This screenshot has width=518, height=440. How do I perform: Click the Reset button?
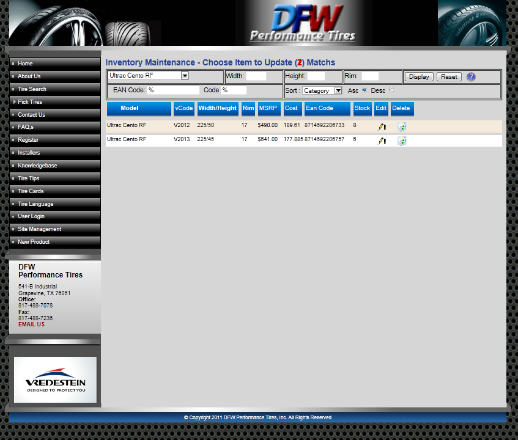(x=449, y=77)
